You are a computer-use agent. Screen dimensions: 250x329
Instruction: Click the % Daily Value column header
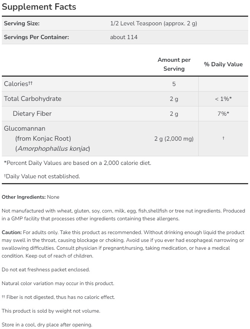[x=223, y=64]
